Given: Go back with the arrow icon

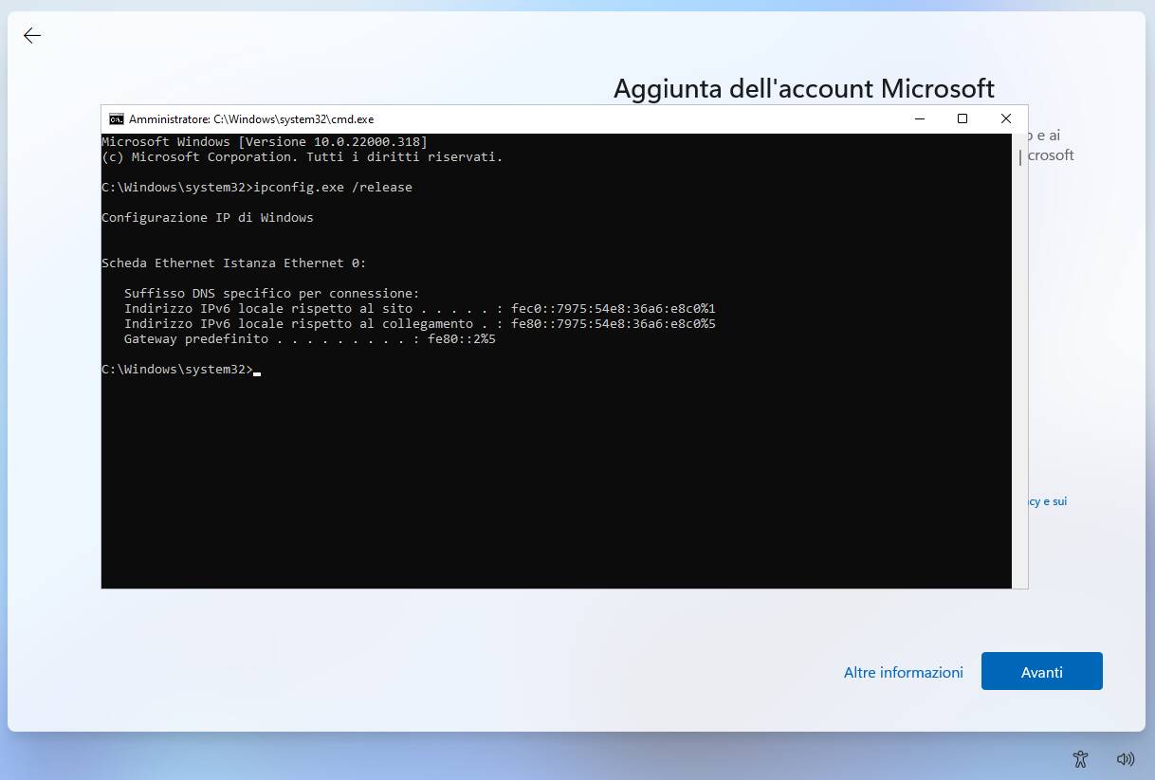Looking at the screenshot, I should pos(32,35).
